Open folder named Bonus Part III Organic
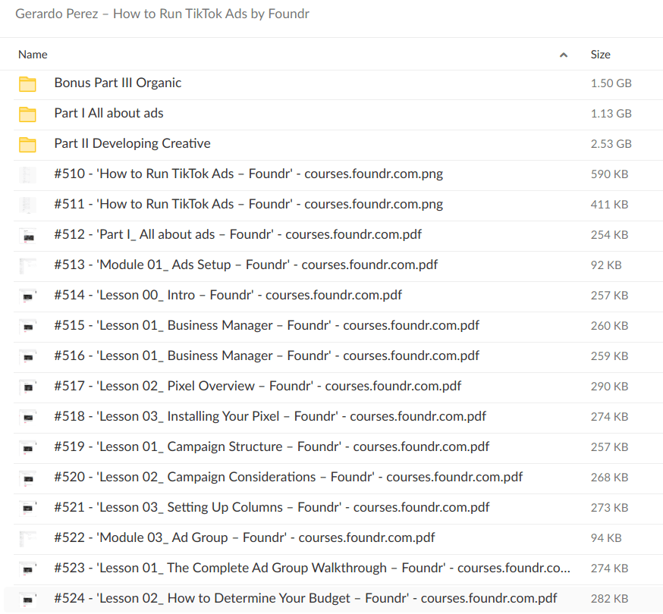 click(x=118, y=83)
